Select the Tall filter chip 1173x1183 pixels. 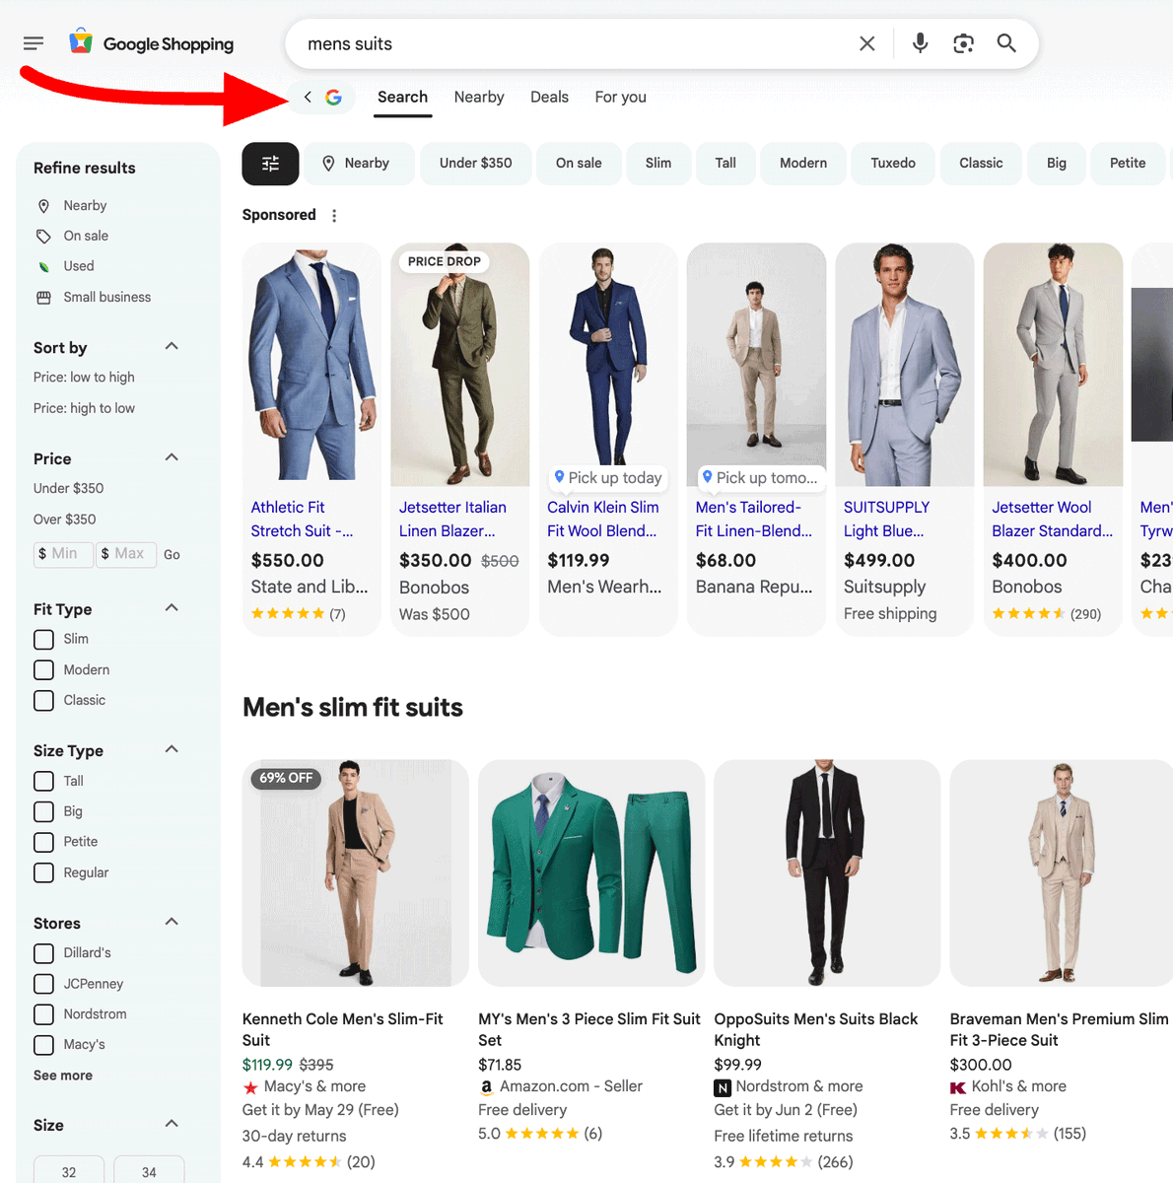point(725,164)
